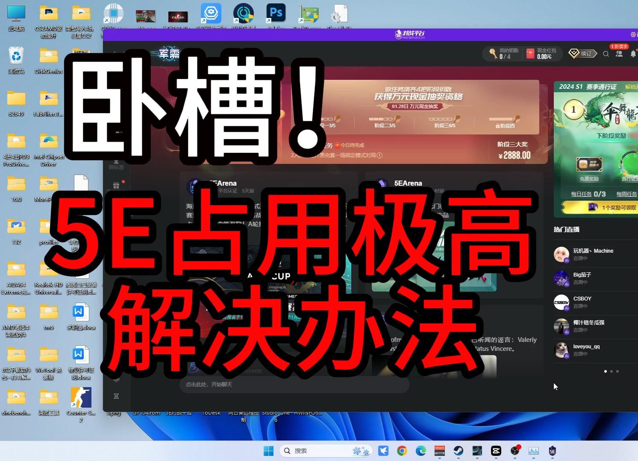Click the 5E settings gear in title bar
Image resolution: width=638 pixels, height=461 pixels.
tap(633, 35)
